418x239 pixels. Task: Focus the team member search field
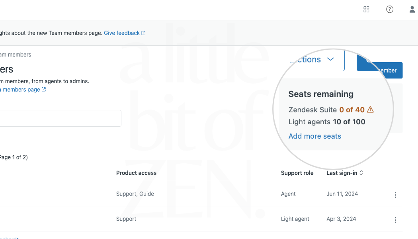pyautogui.click(x=60, y=118)
